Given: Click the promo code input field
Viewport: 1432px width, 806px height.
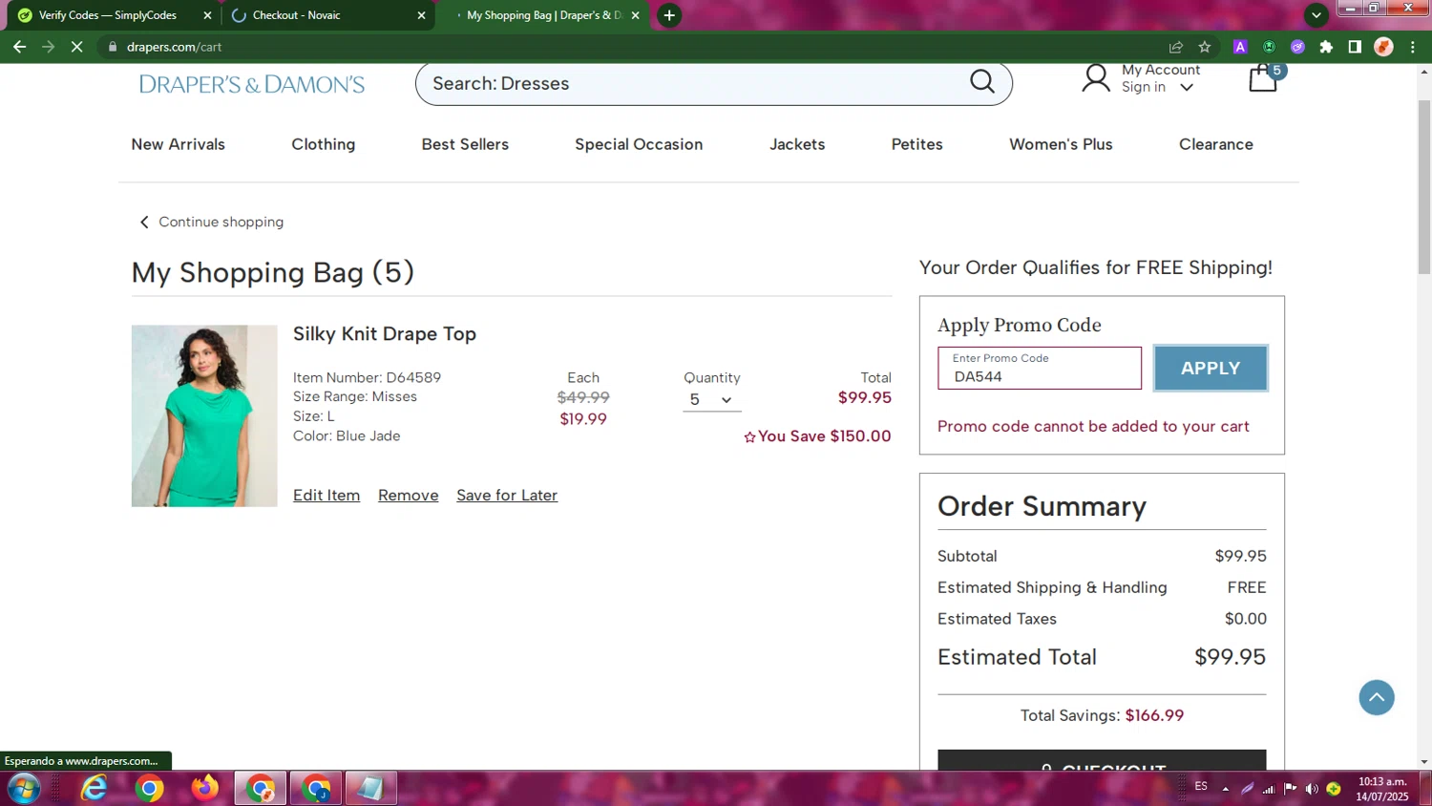Looking at the screenshot, I should pyautogui.click(x=1040, y=368).
